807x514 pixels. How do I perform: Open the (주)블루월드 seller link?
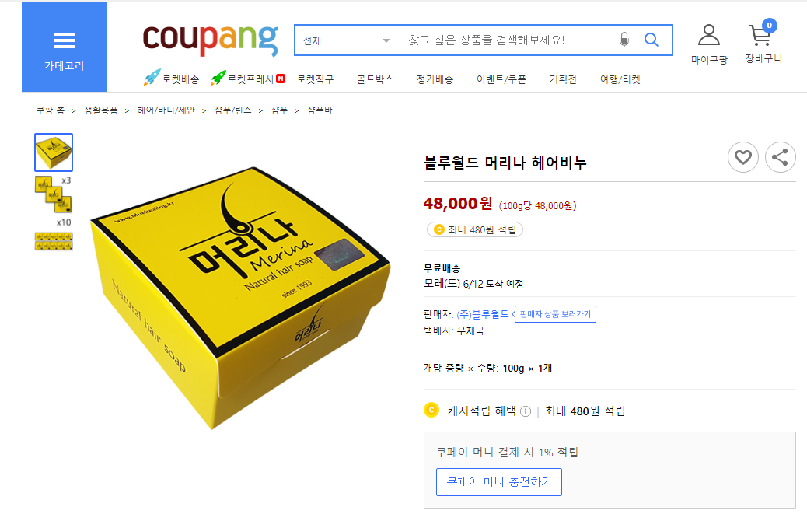tap(482, 314)
